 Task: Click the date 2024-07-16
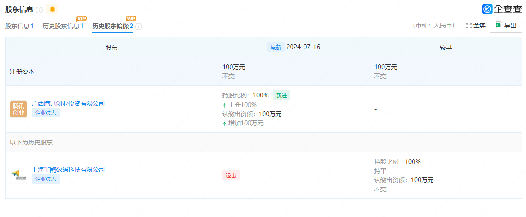click(x=303, y=47)
